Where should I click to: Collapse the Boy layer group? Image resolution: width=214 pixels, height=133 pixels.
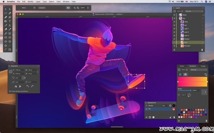[178, 18]
